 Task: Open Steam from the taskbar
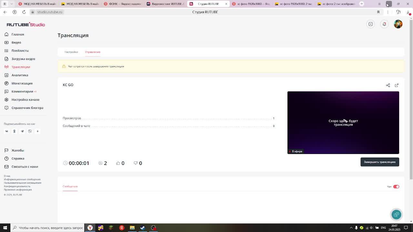(143, 228)
